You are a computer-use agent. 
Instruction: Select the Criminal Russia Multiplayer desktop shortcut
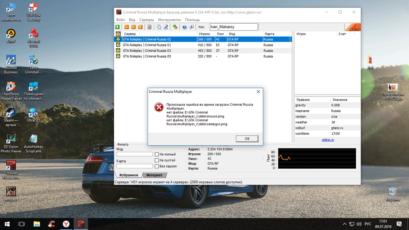click(x=11, y=170)
